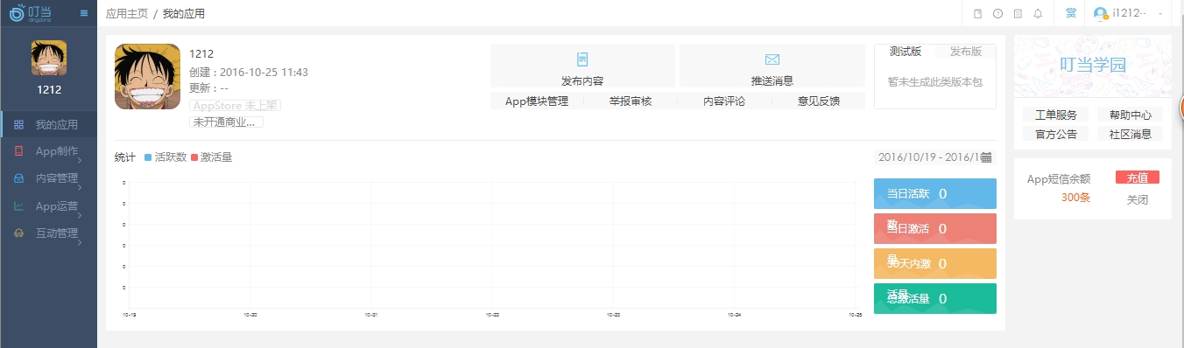This screenshot has width=1184, height=348.
Task: Switch to the 发布版 tab
Action: [965, 52]
